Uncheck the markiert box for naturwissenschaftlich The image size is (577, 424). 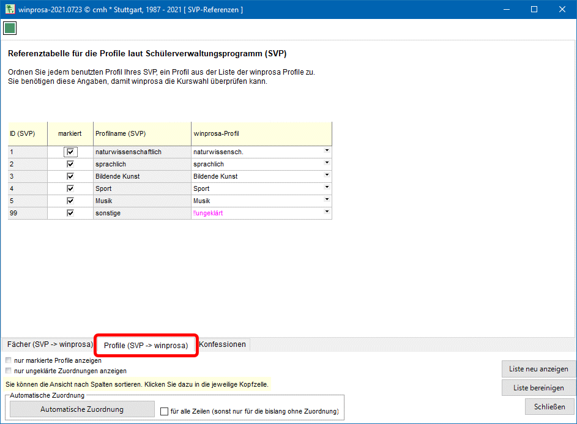70,152
